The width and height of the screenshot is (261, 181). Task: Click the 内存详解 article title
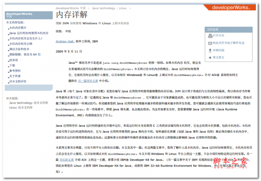coord(72,14)
